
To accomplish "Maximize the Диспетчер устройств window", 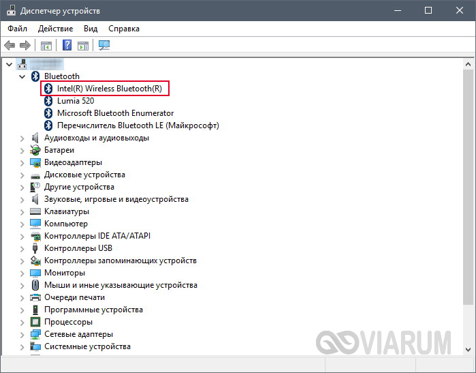I will 428,10.
